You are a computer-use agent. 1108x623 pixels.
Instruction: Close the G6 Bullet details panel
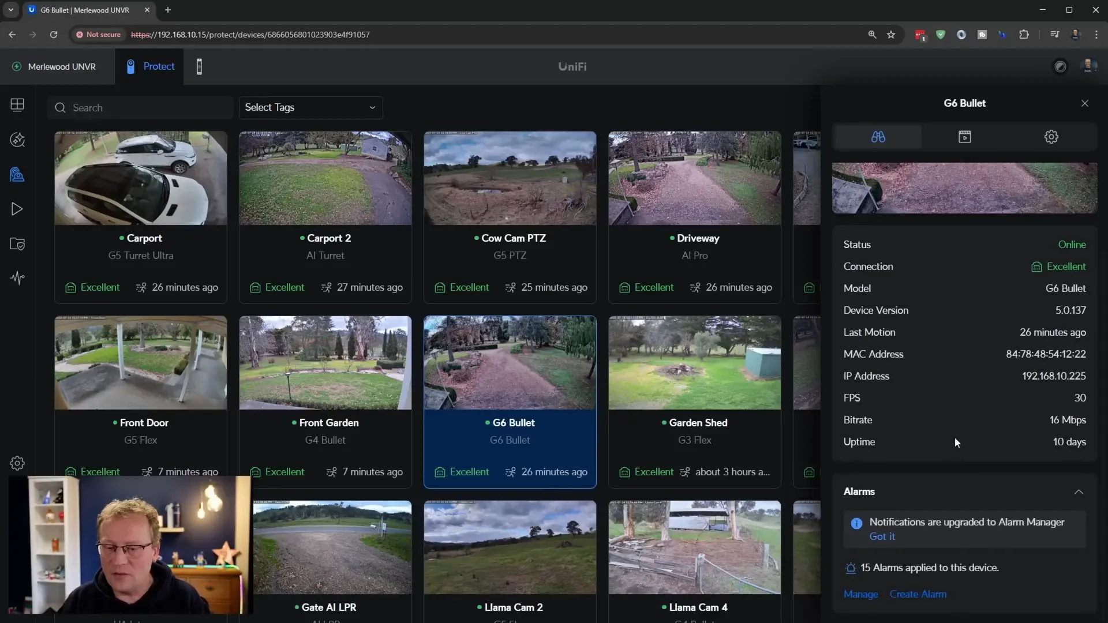(1085, 103)
